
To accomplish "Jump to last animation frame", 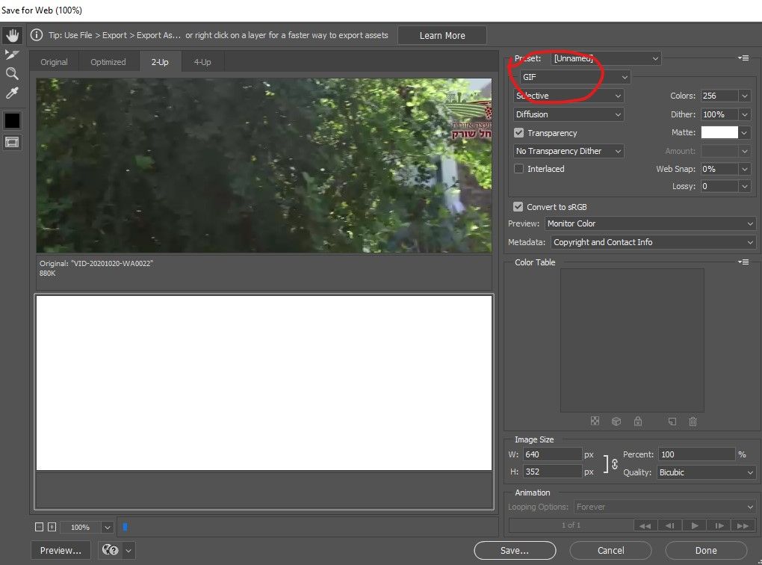I will [743, 525].
